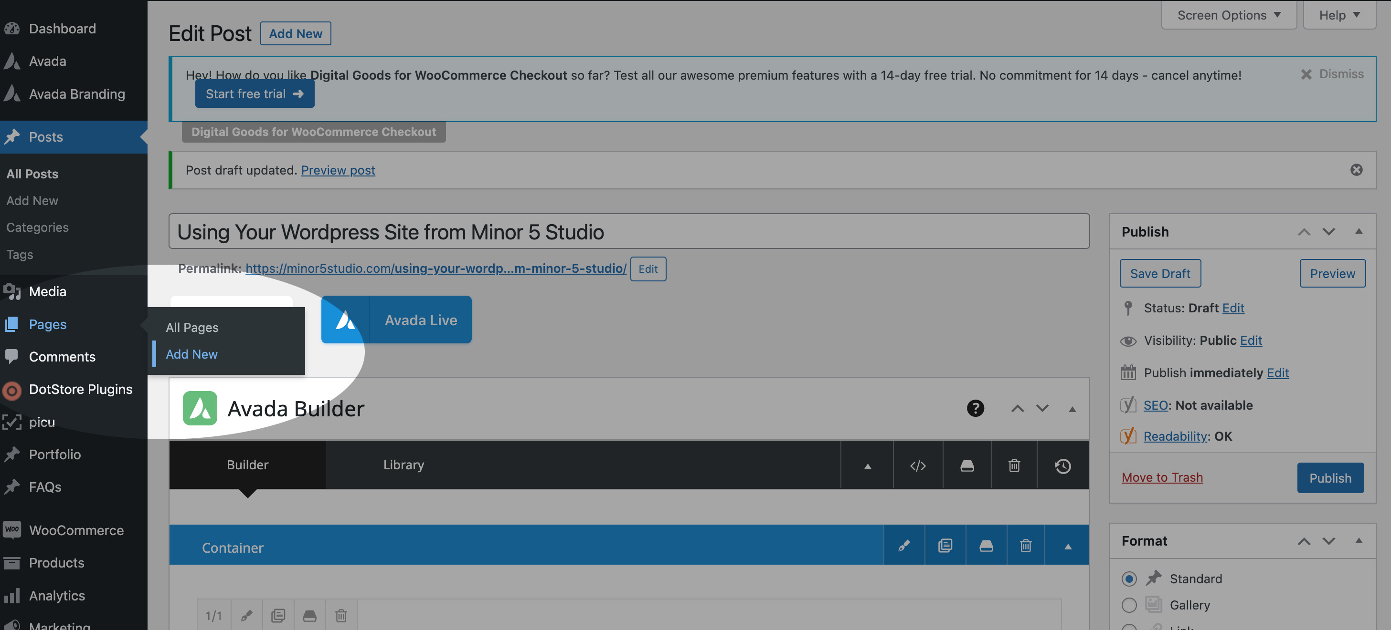
Task: Delete the 1/1 column
Action: pyautogui.click(x=341, y=615)
